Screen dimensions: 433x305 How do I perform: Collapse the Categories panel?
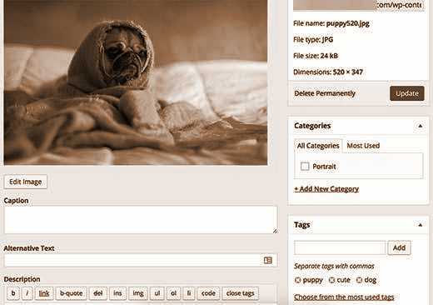(x=421, y=126)
